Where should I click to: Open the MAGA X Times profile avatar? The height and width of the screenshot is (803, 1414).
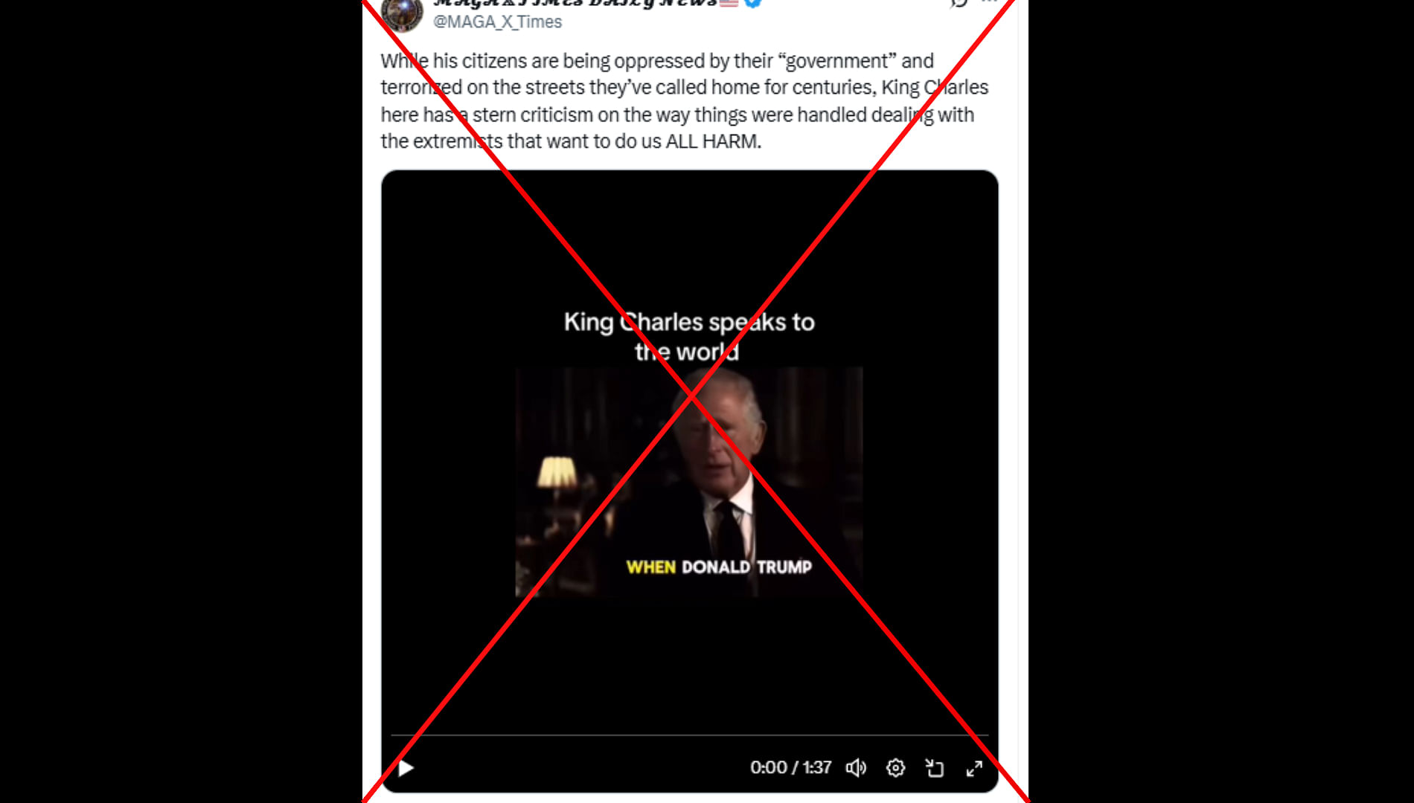(402, 13)
